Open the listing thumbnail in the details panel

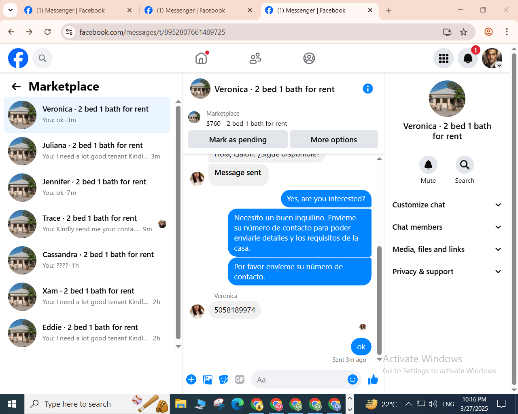[x=447, y=99]
